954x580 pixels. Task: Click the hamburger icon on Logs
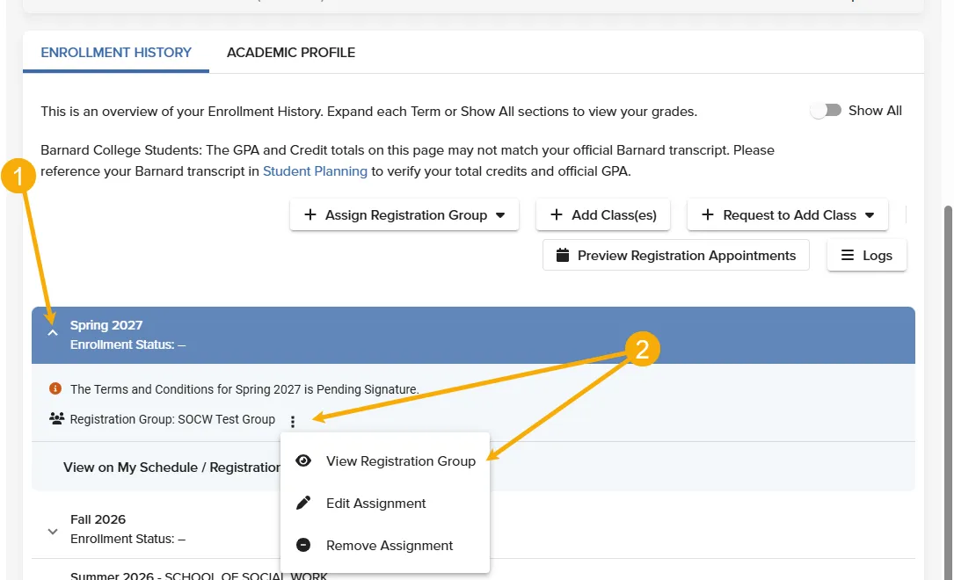(847, 256)
